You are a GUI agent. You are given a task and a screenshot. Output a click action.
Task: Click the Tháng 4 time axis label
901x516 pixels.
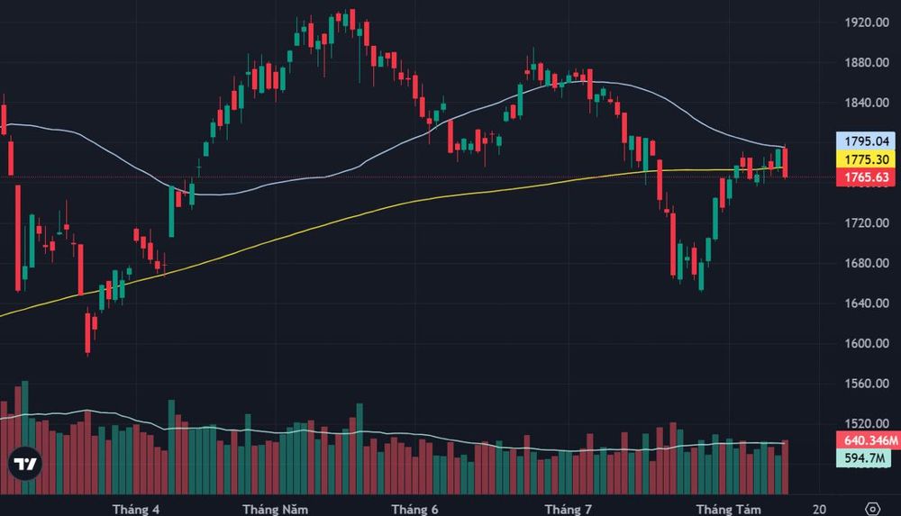[x=136, y=509]
